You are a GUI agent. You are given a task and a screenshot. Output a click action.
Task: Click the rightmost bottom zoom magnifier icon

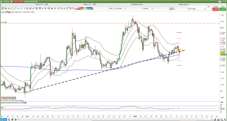click(225, 120)
